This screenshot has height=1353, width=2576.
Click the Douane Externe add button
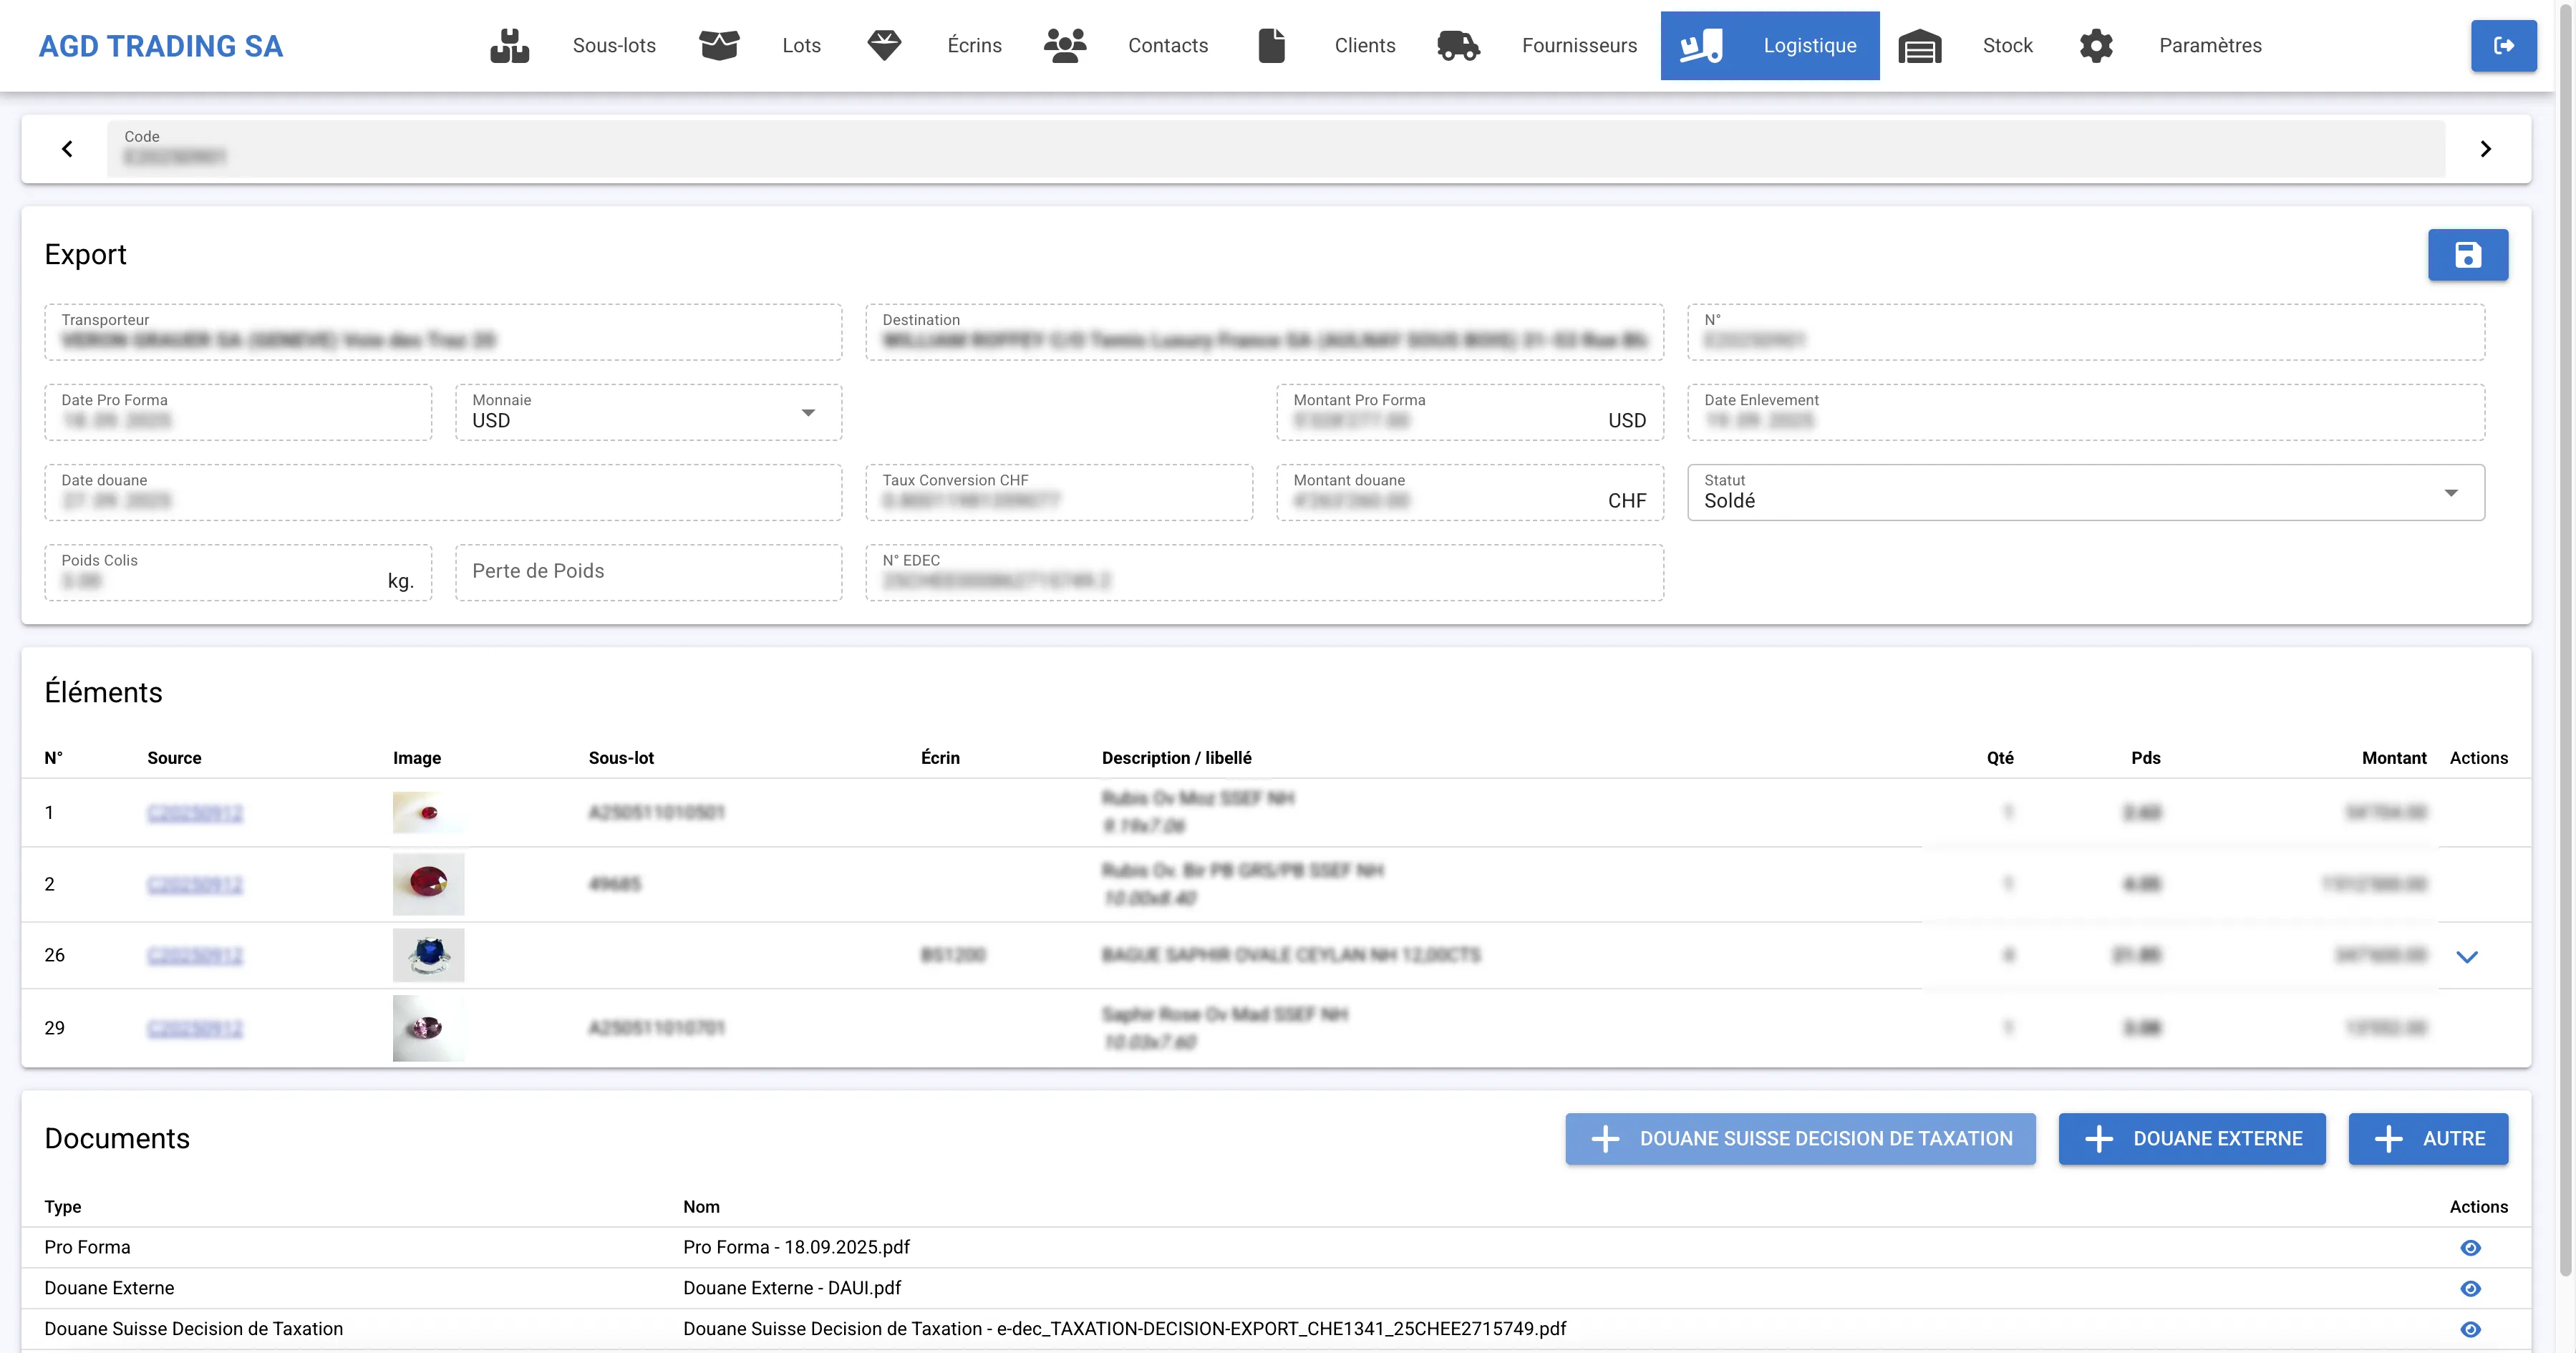(2191, 1139)
